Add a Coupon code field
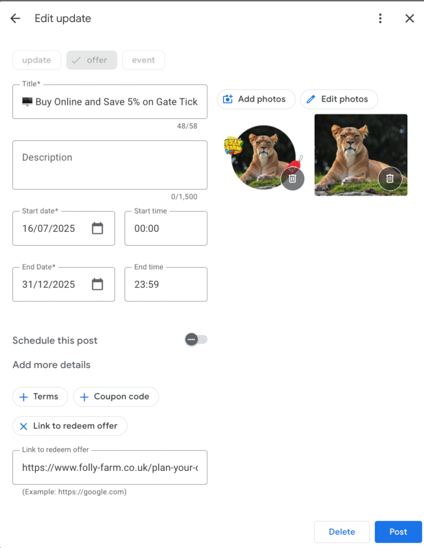This screenshot has width=424, height=548. [116, 397]
